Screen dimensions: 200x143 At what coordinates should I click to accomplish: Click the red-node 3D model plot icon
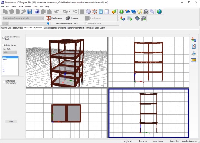(94, 12)
